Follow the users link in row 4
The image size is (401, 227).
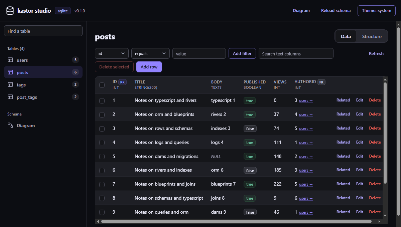point(306,143)
